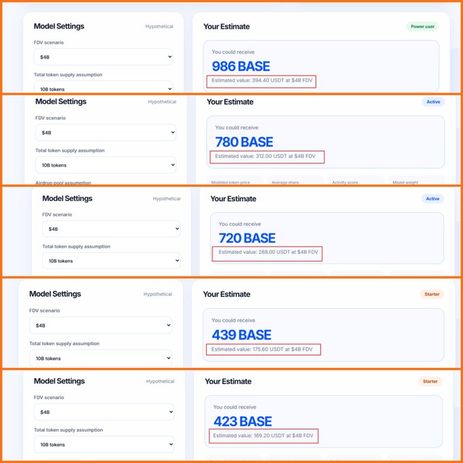463x463 pixels.
Task: Click the Starter badge above 439 BASE
Action: [432, 294]
